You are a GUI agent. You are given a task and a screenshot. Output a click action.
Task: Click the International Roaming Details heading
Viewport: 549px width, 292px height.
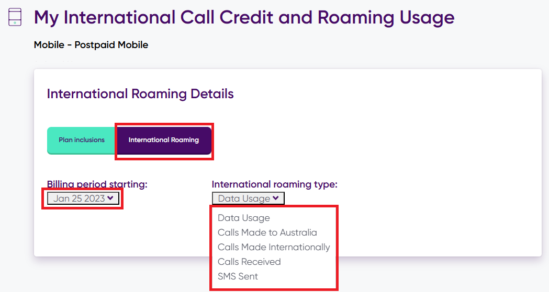(140, 94)
